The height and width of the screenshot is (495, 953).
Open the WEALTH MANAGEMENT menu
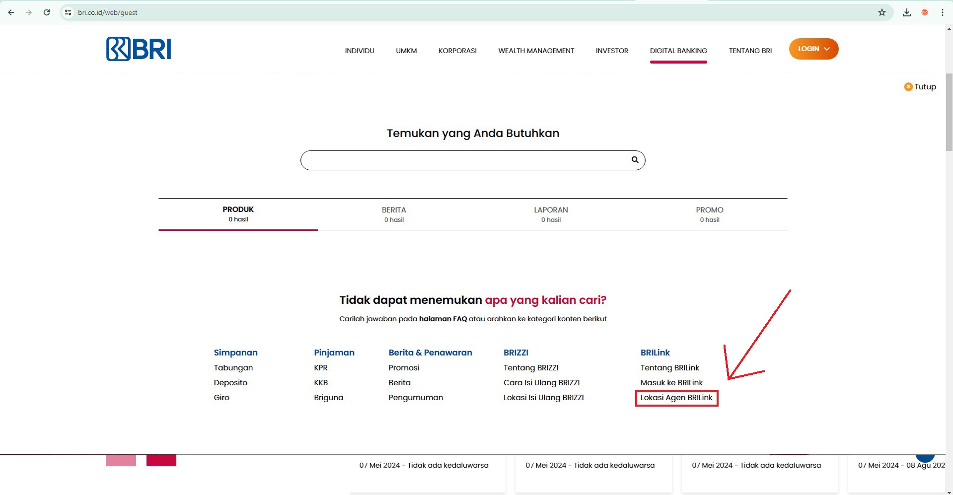pyautogui.click(x=536, y=51)
